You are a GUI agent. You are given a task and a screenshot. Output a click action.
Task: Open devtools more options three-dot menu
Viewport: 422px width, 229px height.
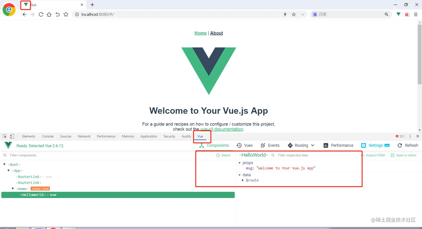[410, 136]
